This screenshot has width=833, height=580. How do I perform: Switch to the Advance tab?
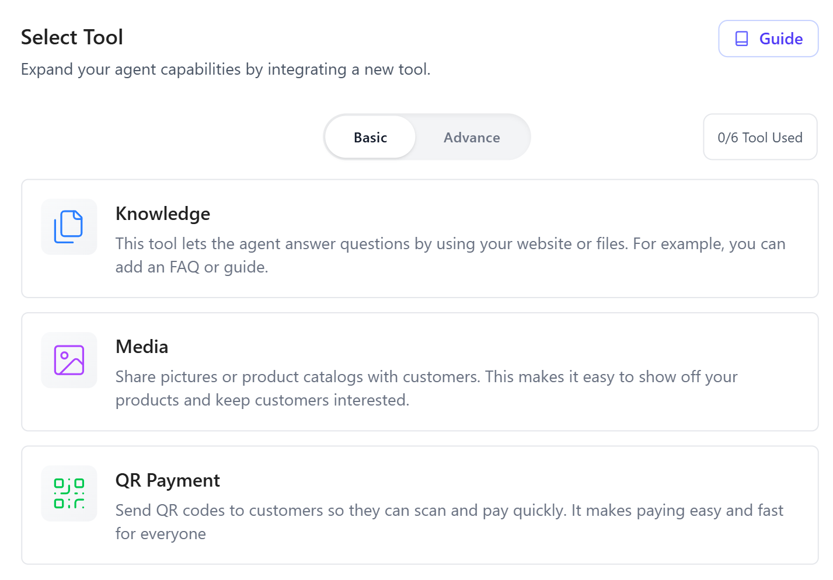coord(472,137)
